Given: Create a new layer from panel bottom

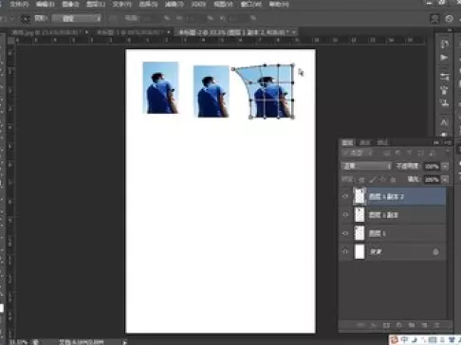Looking at the screenshot, I should coord(424,325).
